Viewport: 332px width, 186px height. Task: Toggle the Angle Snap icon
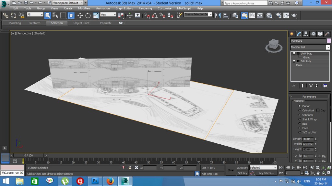(155, 15)
